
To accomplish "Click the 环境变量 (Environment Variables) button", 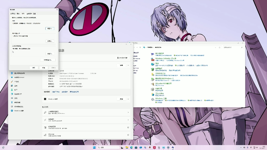I will point(48,60).
